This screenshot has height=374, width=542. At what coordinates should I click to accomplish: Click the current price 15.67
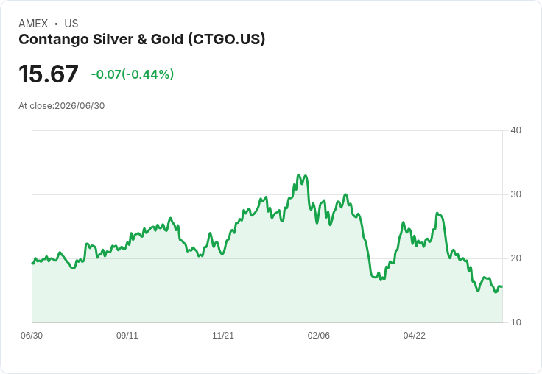49,74
